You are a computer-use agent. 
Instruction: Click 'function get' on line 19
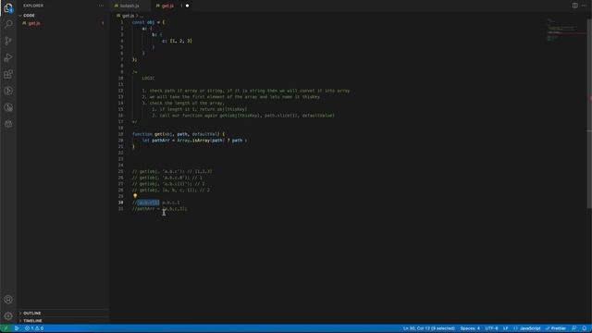pos(147,134)
